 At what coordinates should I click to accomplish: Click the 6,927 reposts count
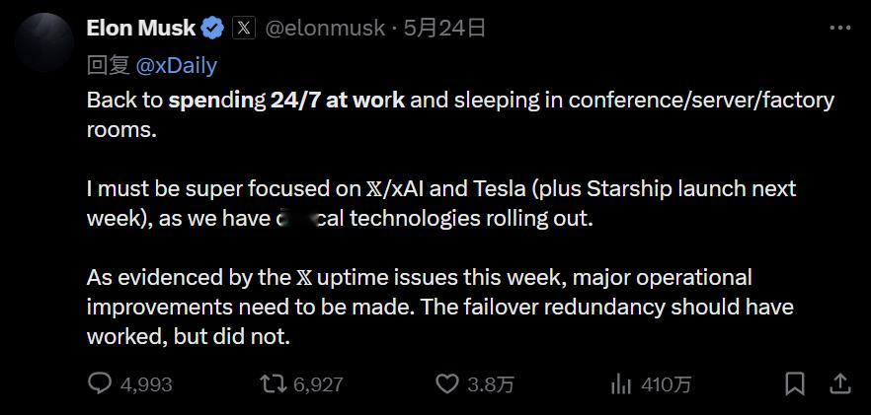click(318, 384)
